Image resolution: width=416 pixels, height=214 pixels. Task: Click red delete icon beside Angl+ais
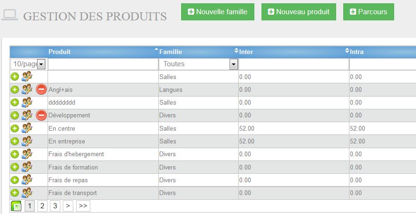point(41,89)
